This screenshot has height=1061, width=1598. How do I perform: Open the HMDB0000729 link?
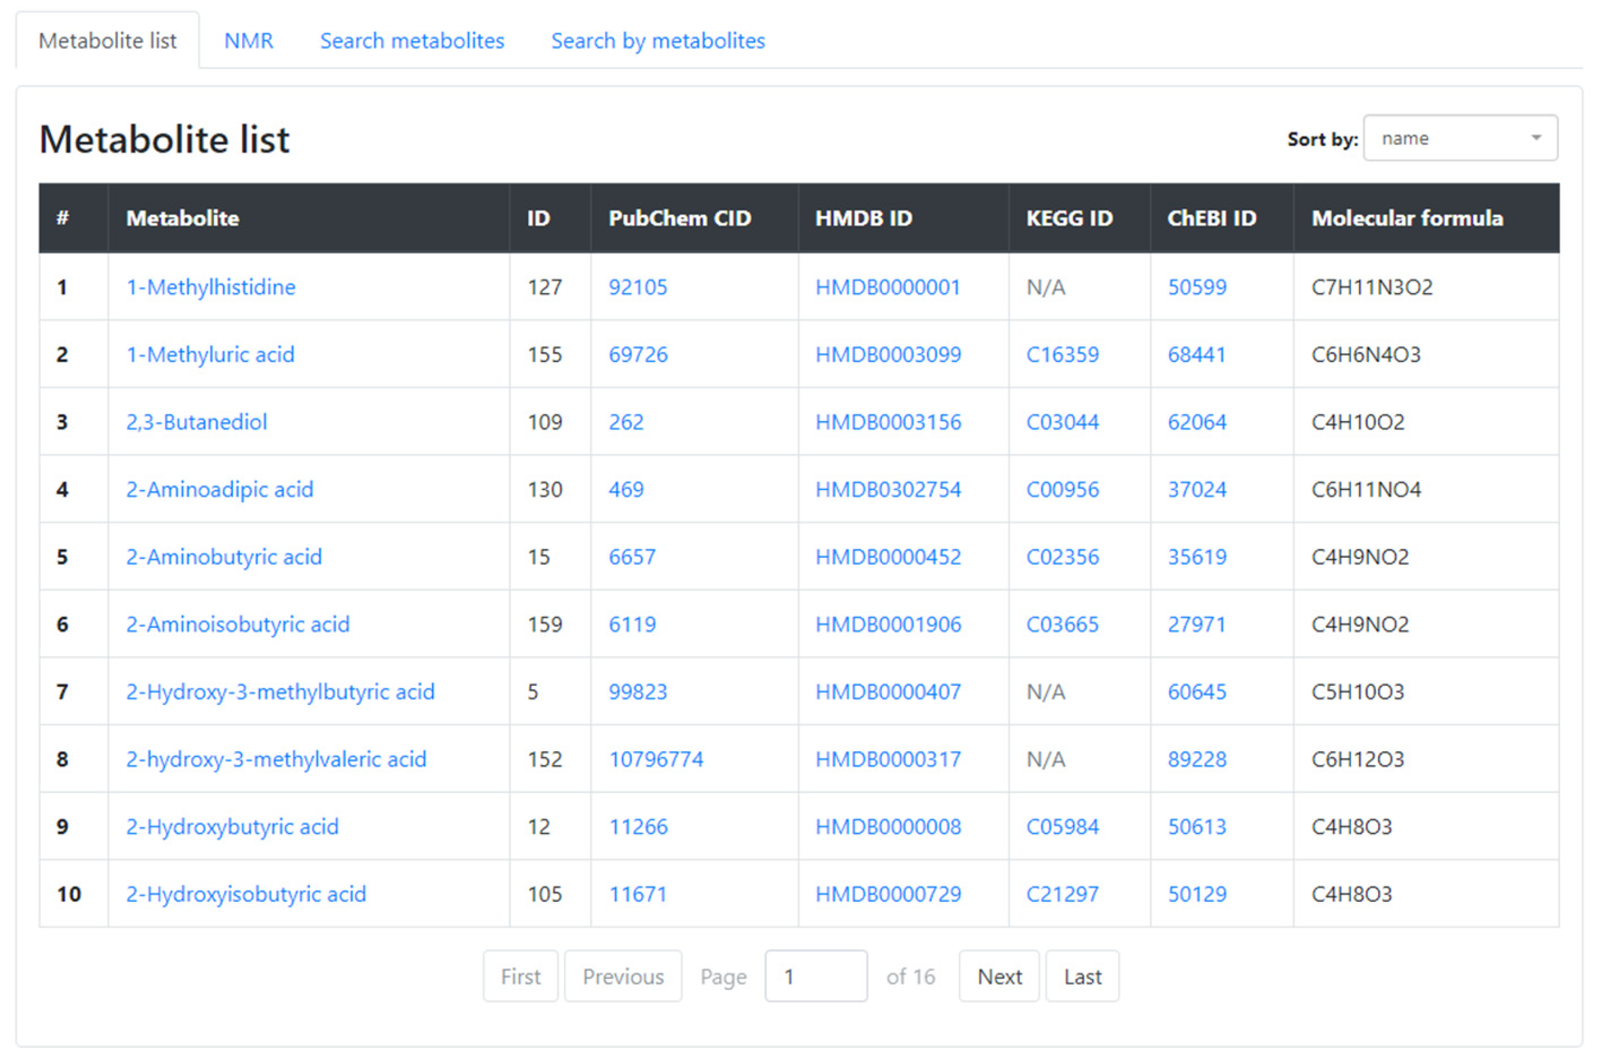[x=888, y=894]
